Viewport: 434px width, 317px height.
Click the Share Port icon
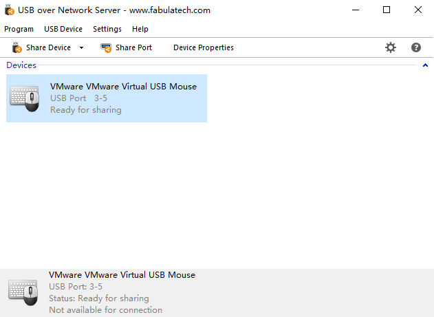pyautogui.click(x=106, y=47)
